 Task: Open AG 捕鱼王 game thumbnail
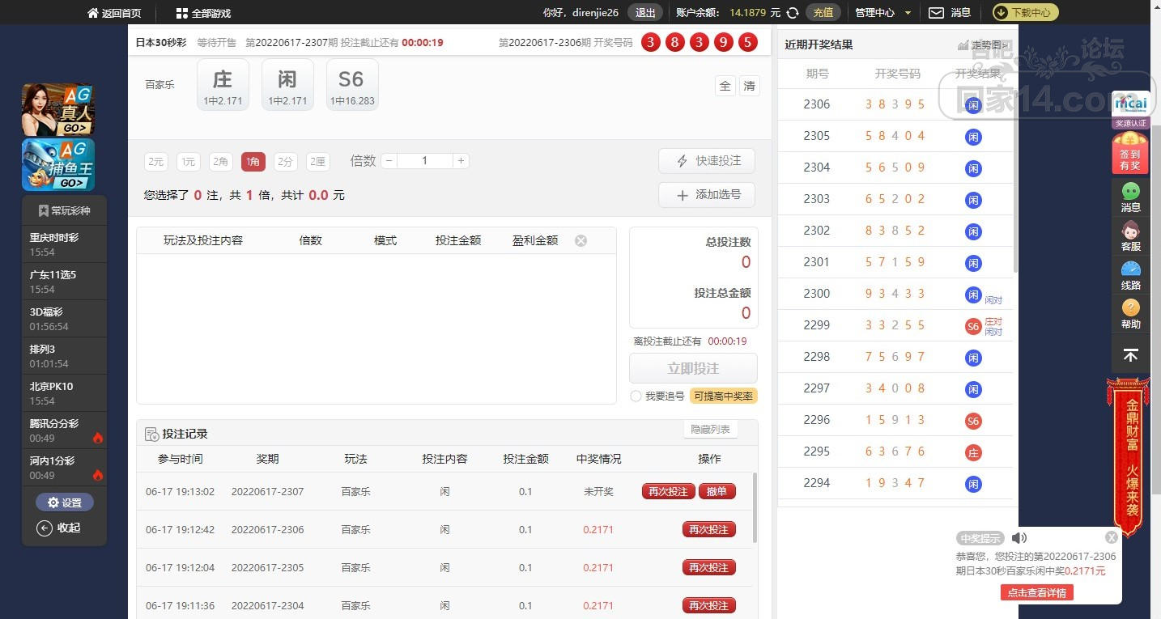coord(58,164)
